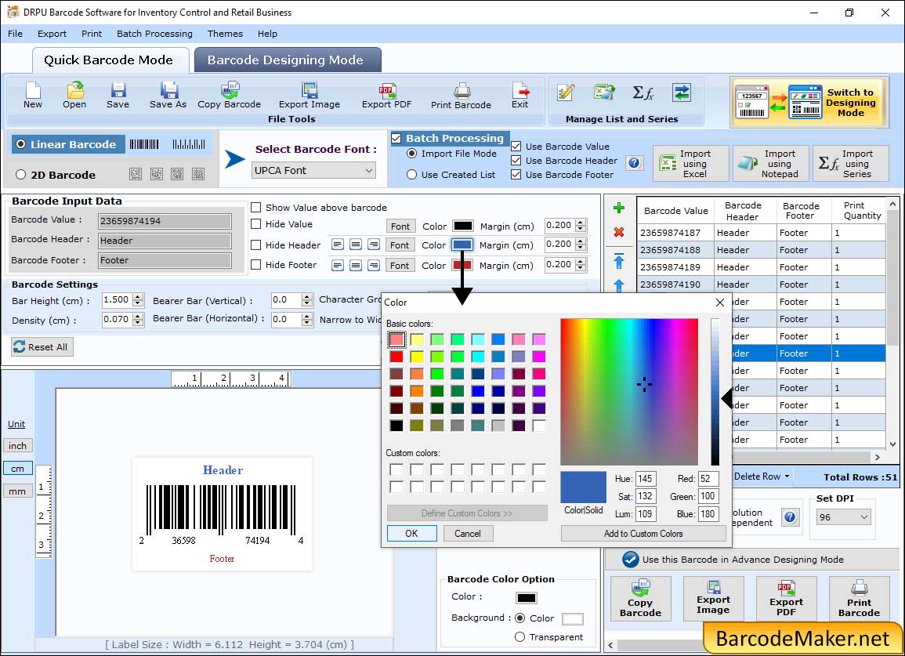This screenshot has height=656, width=905.
Task: Open the File menu
Action: click(x=15, y=34)
